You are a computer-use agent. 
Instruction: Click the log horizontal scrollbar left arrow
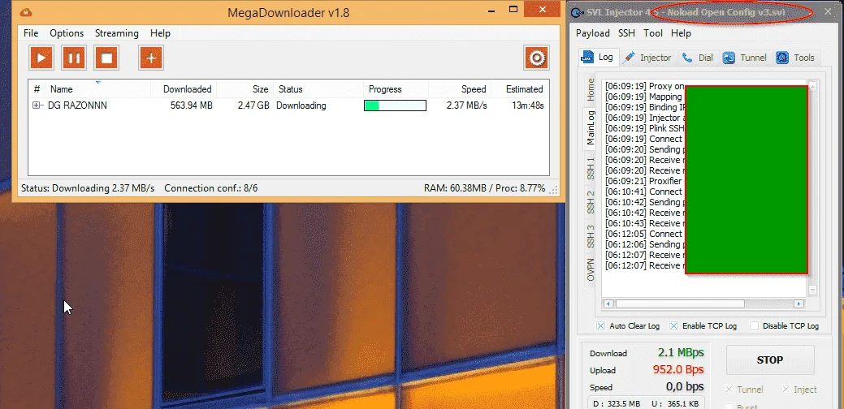[x=608, y=304]
